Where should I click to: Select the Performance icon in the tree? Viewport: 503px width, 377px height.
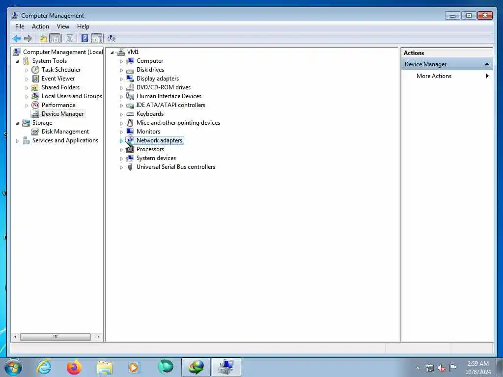pyautogui.click(x=35, y=105)
